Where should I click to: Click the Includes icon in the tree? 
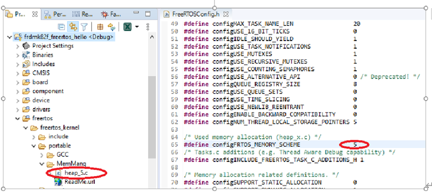26,64
